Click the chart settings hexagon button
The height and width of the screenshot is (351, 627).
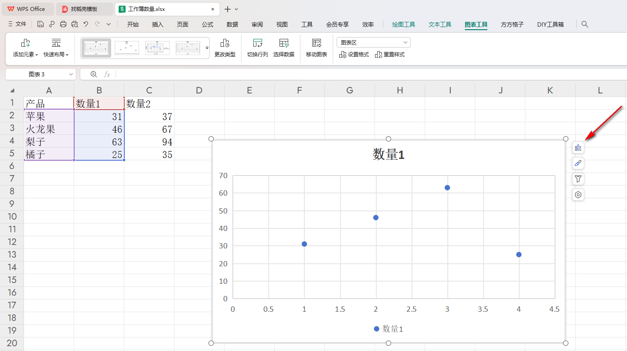pyautogui.click(x=578, y=195)
